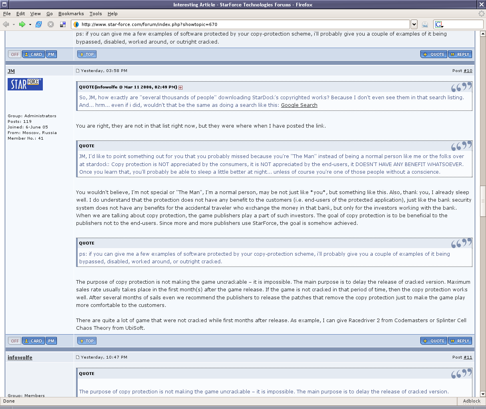
Task: Click the Back arrow icon
Action: point(6,24)
